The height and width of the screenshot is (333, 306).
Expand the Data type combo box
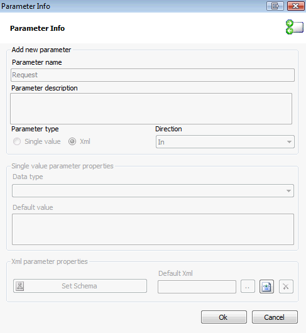pyautogui.click(x=153, y=191)
